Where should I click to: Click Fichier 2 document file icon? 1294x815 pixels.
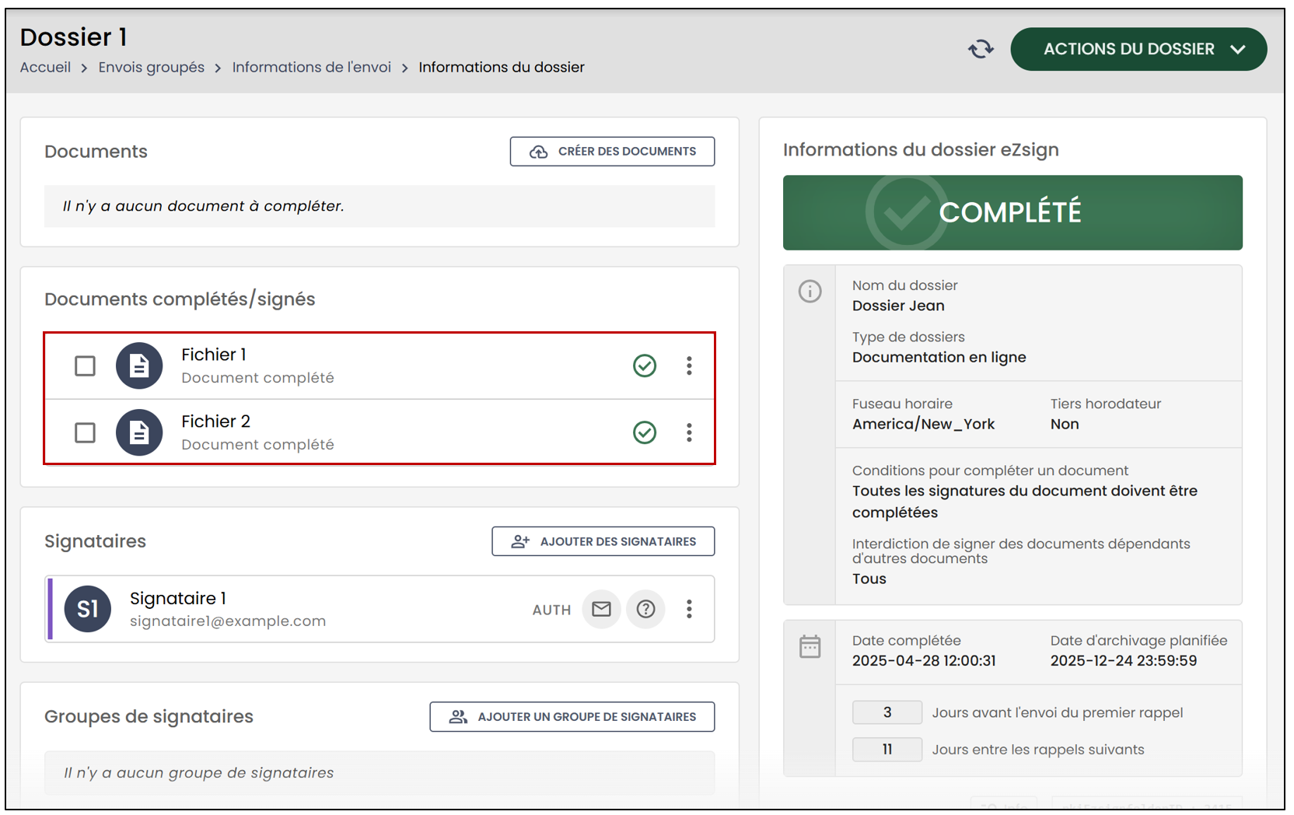[x=139, y=432]
